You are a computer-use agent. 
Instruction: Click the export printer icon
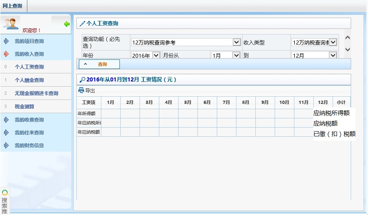[x=81, y=91]
